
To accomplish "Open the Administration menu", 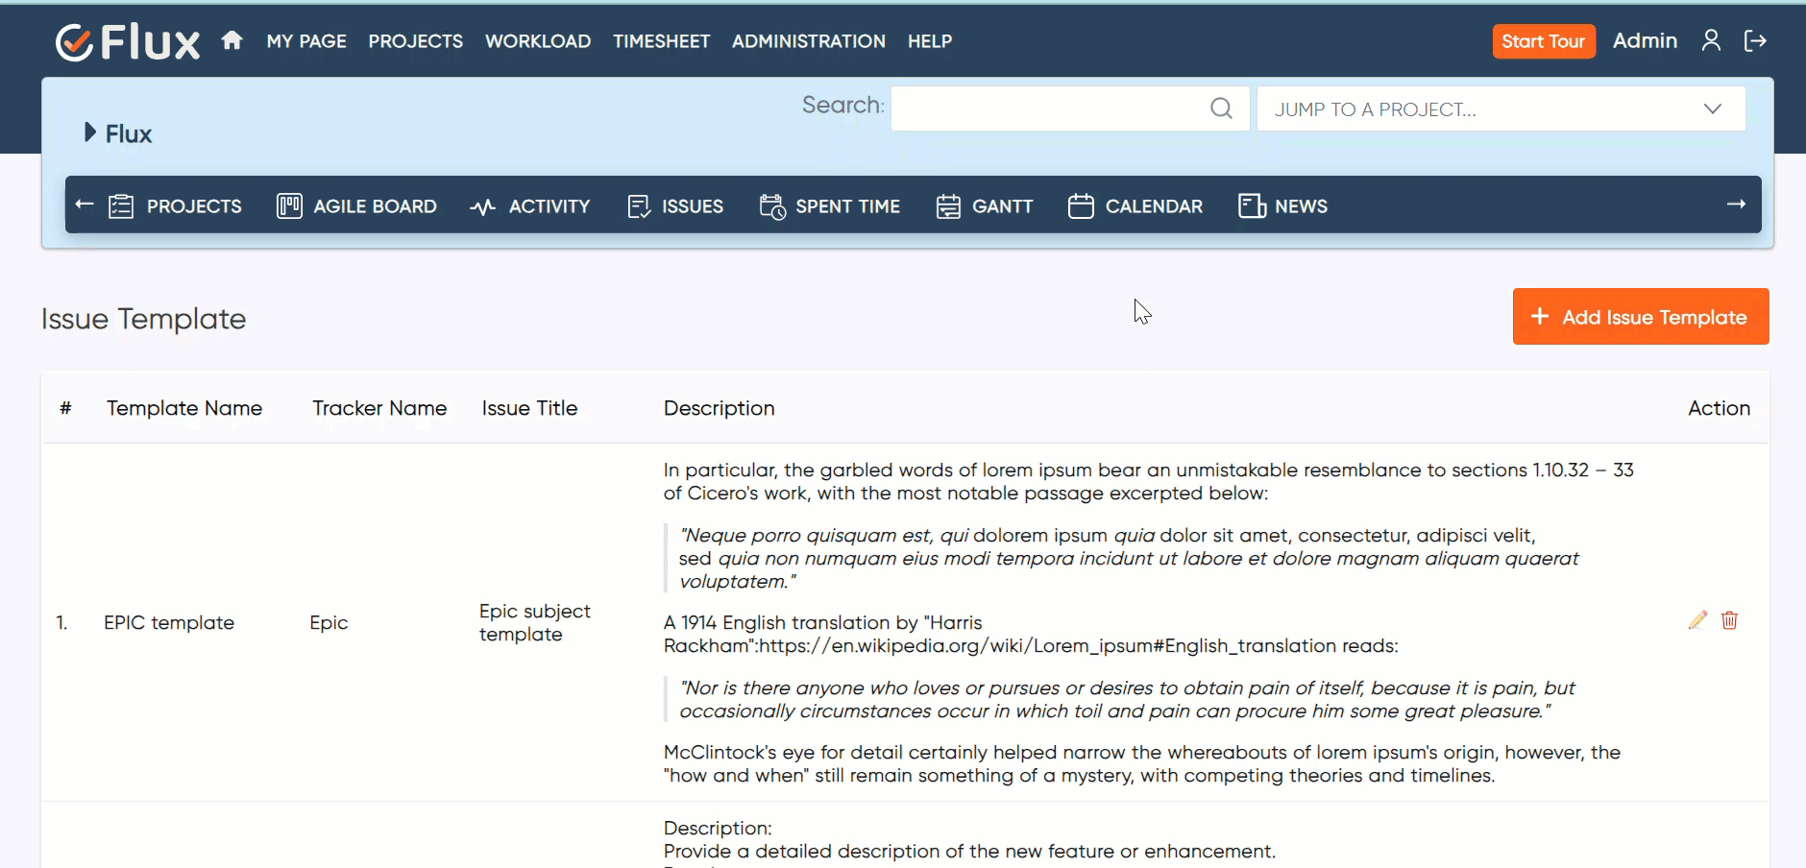I will (x=808, y=41).
